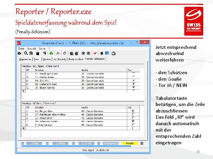Click the red Reporter logo in title bar

pos(19,43)
